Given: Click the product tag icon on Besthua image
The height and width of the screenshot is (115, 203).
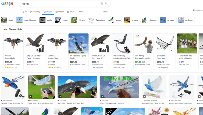Looking at the screenshot, I should coord(144,97).
